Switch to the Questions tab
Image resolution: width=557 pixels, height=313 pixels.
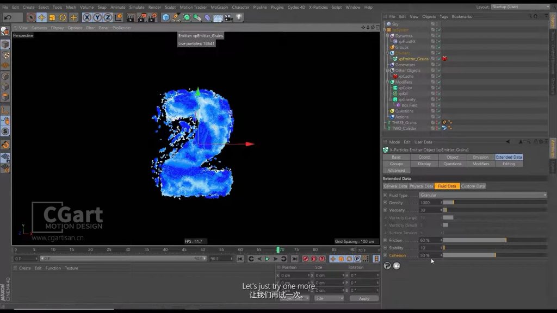(x=452, y=164)
